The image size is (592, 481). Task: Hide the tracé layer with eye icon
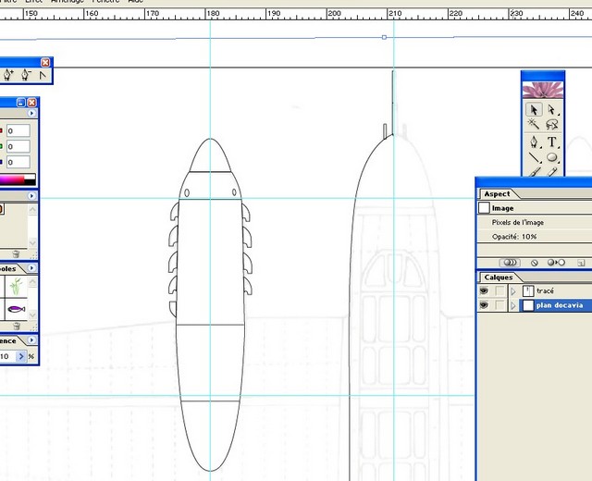click(x=484, y=290)
